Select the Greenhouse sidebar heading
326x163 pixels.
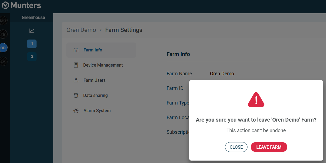[33, 17]
